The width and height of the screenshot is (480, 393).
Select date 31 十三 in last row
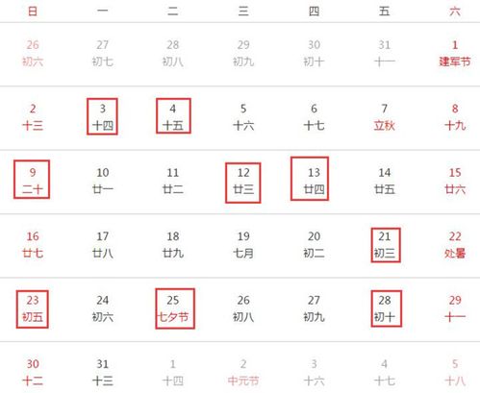tap(103, 372)
